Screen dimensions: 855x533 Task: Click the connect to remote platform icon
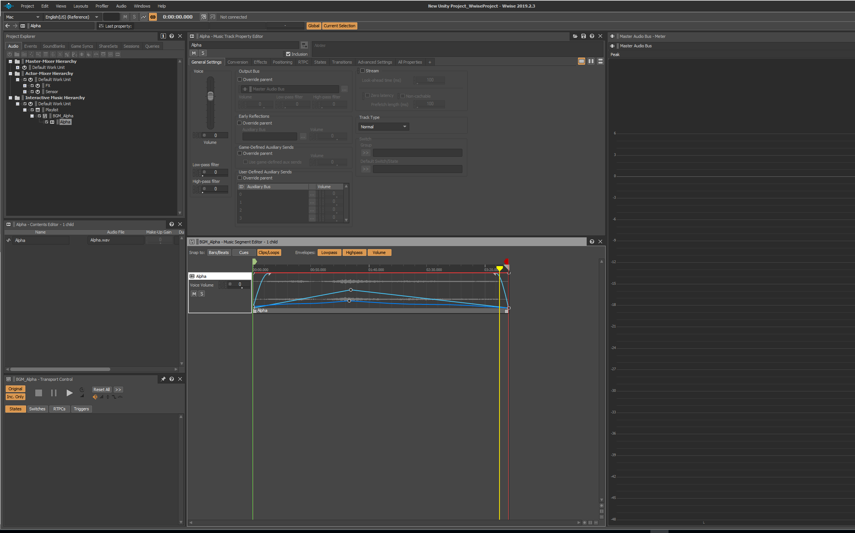coord(204,17)
